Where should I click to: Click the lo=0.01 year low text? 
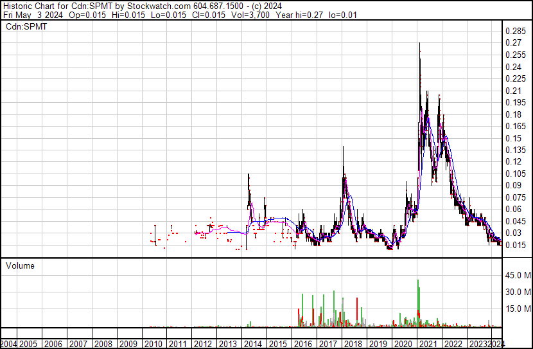(343, 15)
